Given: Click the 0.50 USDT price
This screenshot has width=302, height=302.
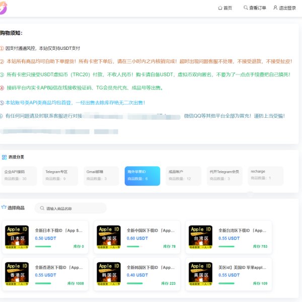Looking at the screenshot, I should click(x=45, y=238).
